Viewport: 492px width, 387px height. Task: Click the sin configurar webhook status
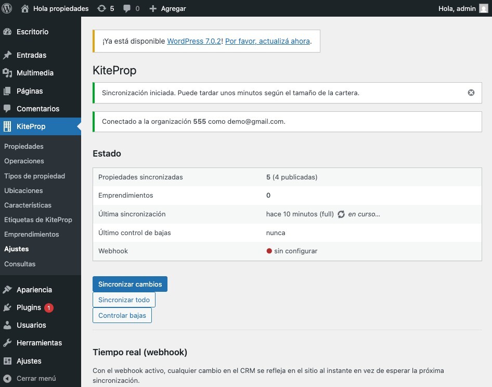coord(295,251)
